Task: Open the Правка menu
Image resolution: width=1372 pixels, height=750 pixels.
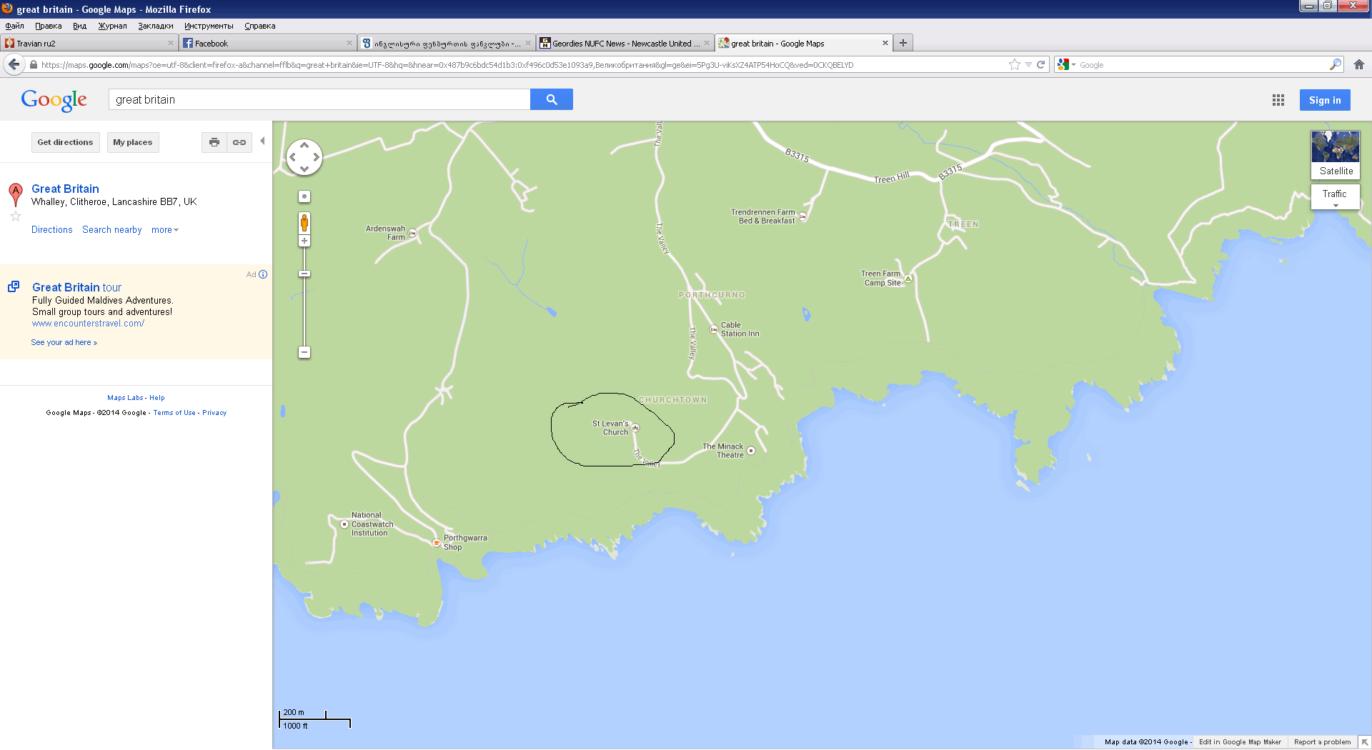Action: [48, 26]
